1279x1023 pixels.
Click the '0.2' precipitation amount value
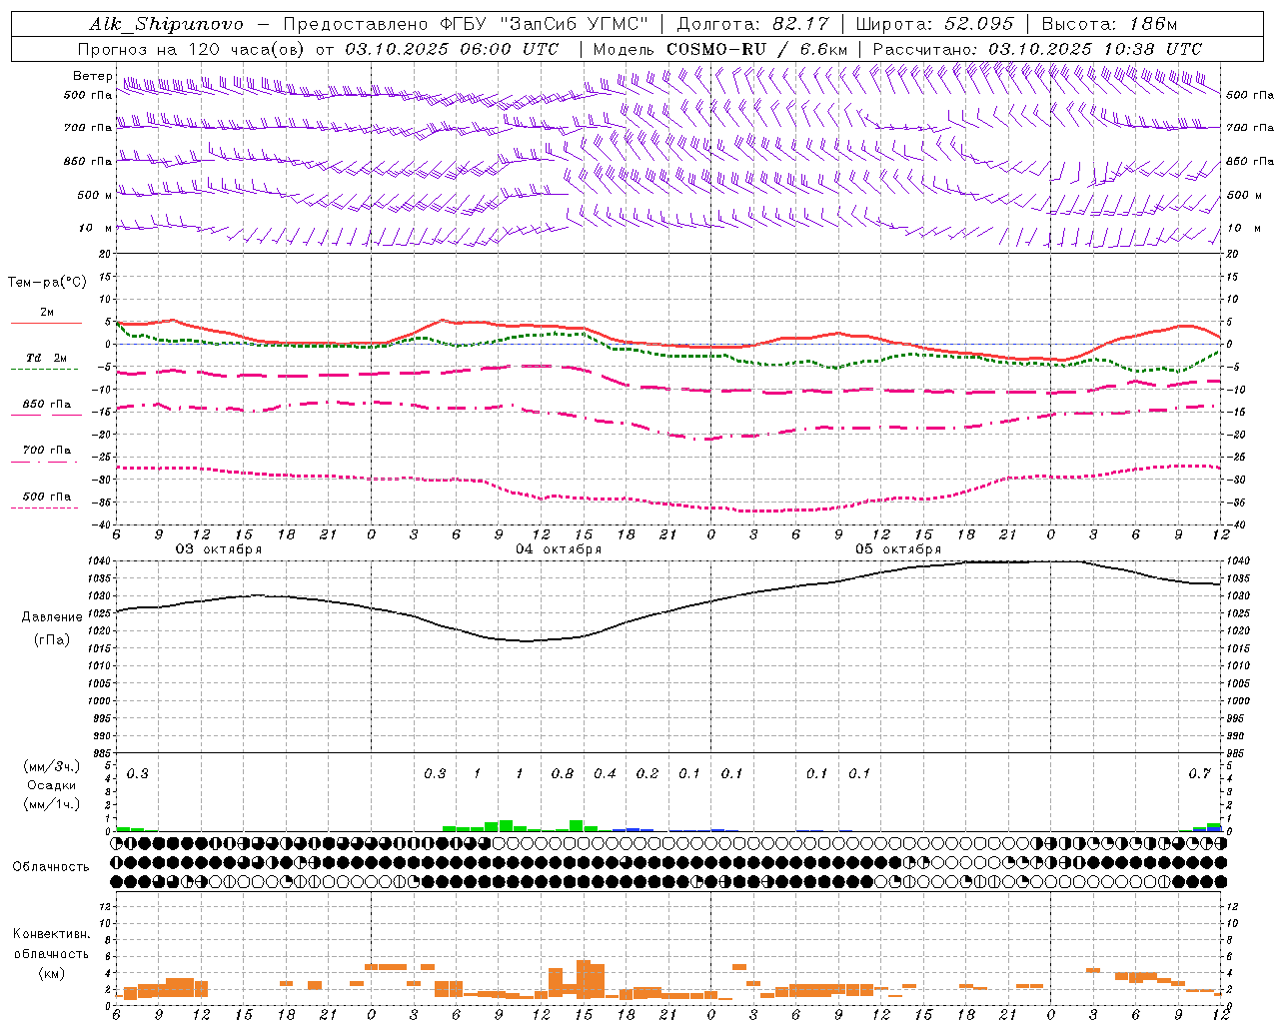point(647,774)
